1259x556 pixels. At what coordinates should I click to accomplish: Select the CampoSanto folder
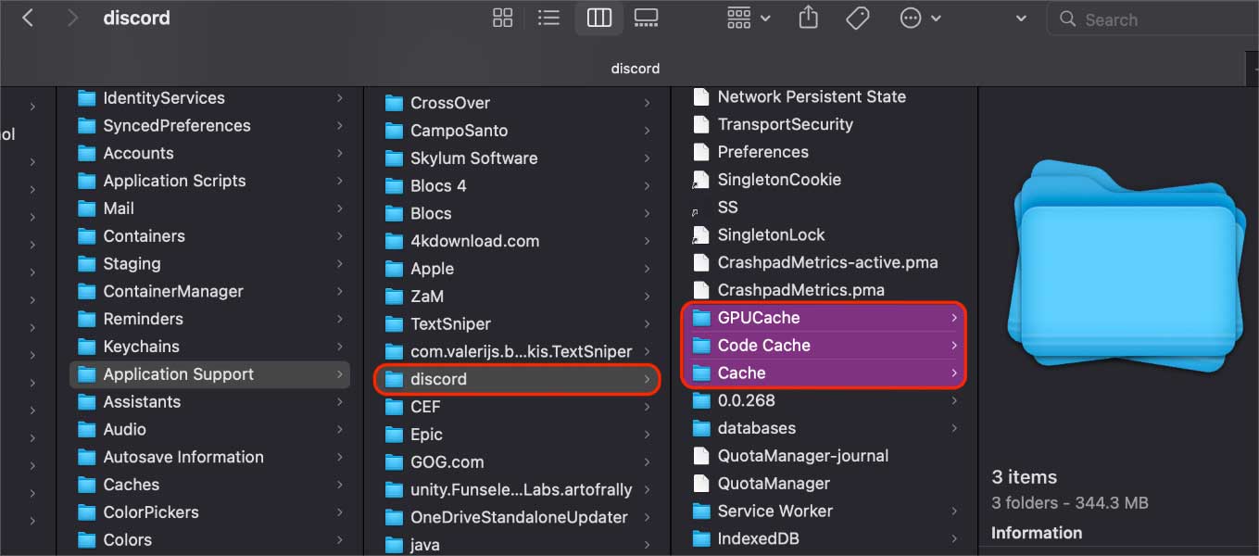tap(518, 131)
